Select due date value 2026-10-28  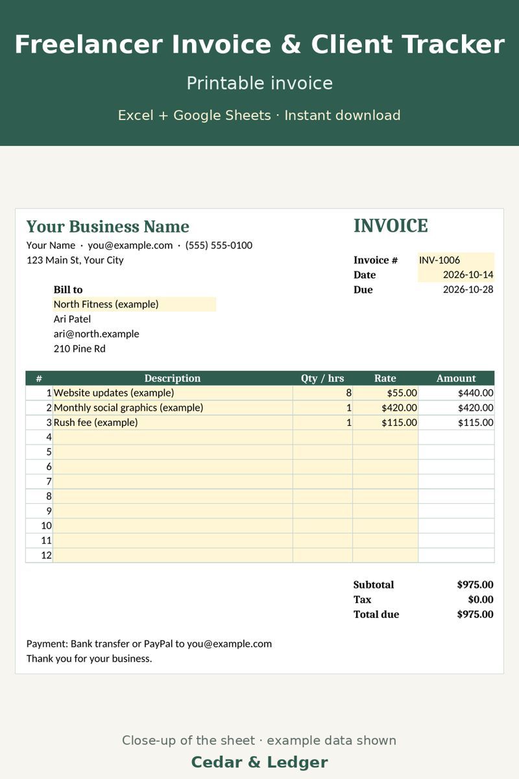point(468,290)
